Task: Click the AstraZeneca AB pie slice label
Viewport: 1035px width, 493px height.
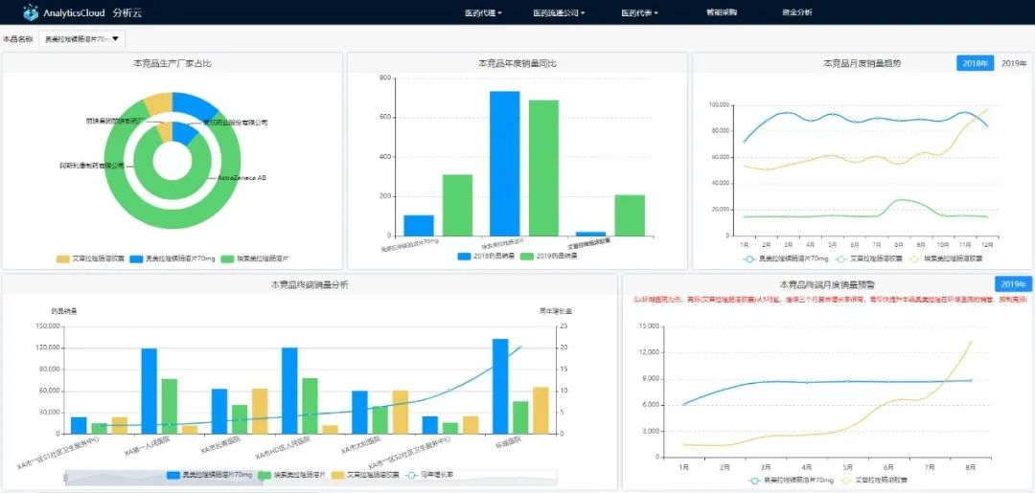Action: tap(241, 178)
